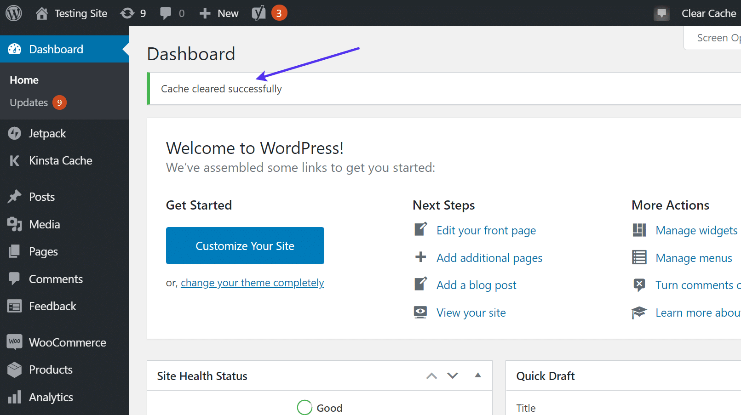Select the Posts pushpin icon

[14, 196]
